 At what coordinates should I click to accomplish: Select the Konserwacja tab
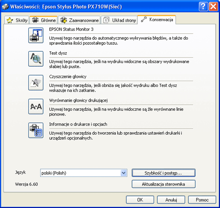(x=157, y=19)
